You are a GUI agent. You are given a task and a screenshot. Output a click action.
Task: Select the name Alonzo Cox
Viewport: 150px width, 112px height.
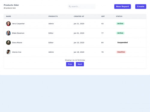17,52
